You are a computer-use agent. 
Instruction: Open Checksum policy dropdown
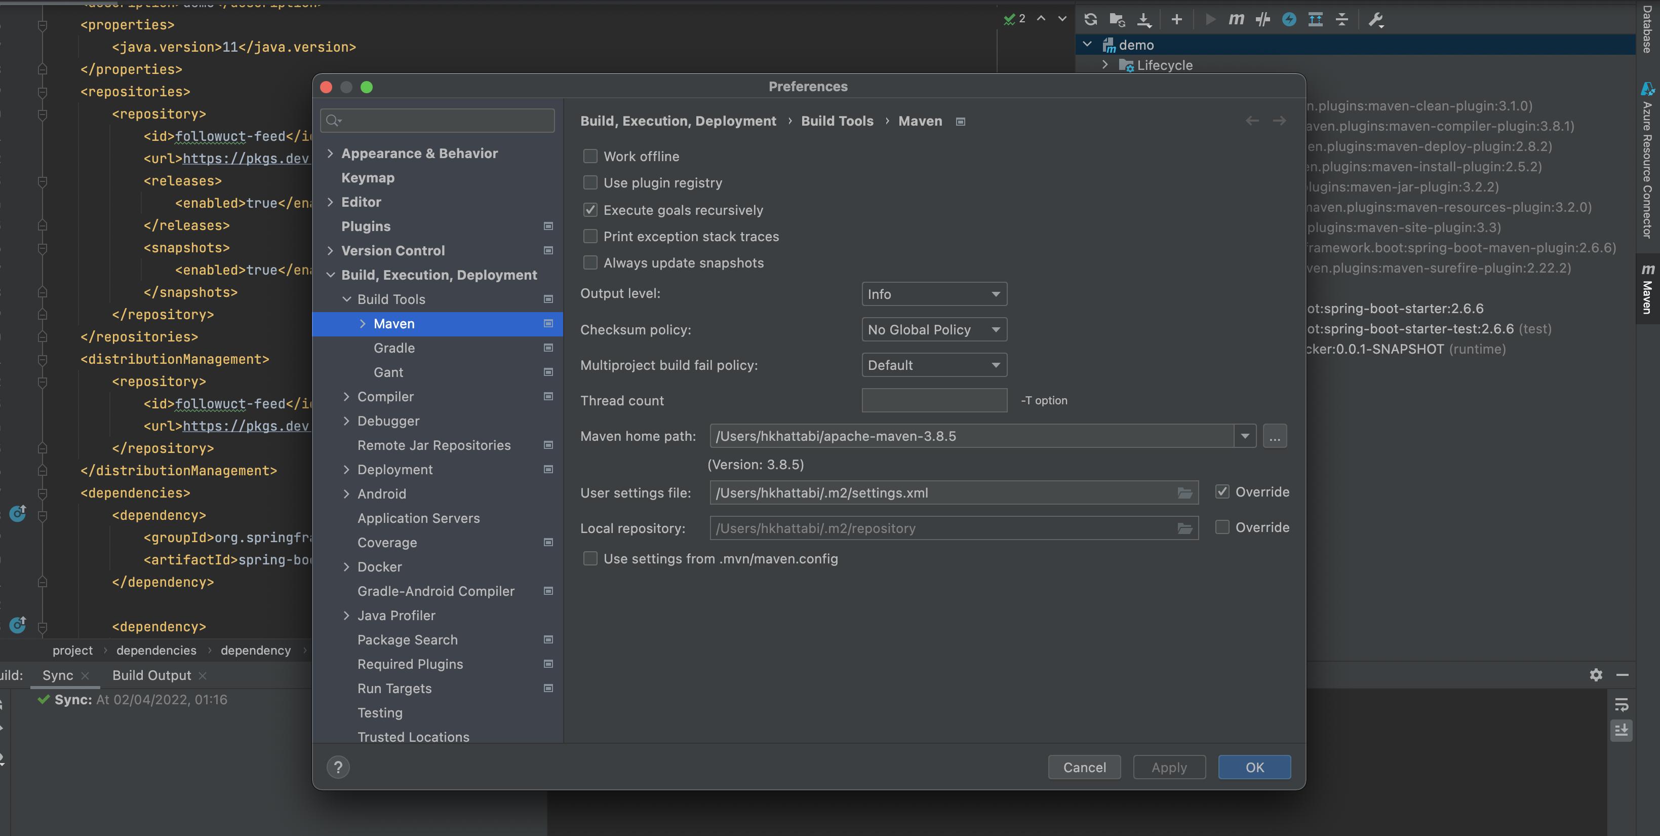tap(934, 329)
